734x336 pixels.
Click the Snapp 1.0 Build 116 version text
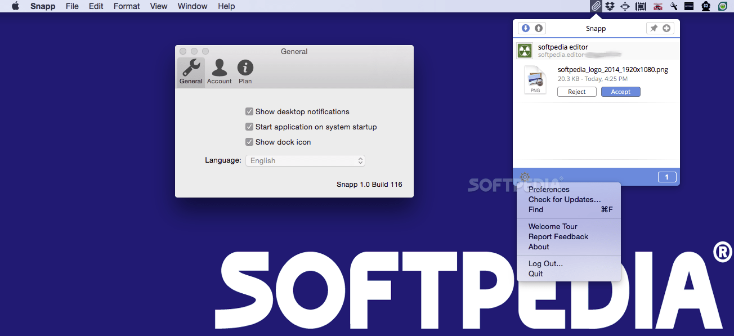[x=369, y=184]
